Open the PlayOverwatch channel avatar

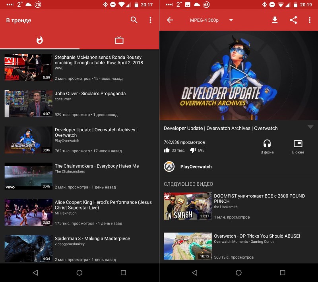click(x=169, y=167)
